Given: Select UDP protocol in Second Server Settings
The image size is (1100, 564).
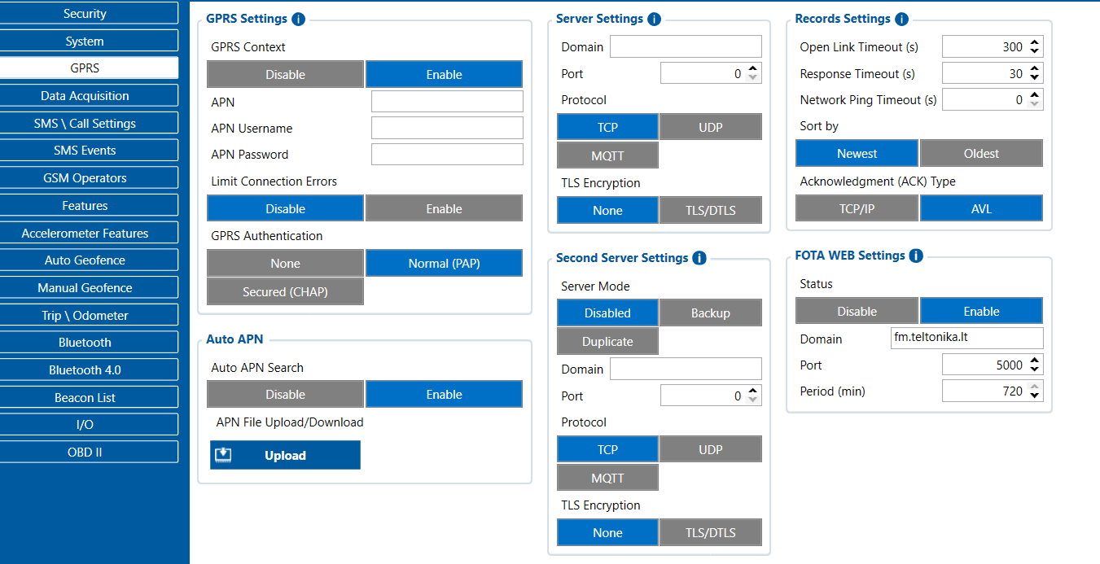Looking at the screenshot, I should [x=711, y=449].
